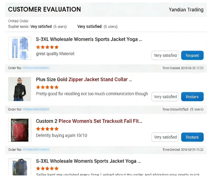Open top S-3XL Wholesale Women's Sports Jacket title
Image resolution: width=215 pixels, height=180 pixels.
click(89, 39)
